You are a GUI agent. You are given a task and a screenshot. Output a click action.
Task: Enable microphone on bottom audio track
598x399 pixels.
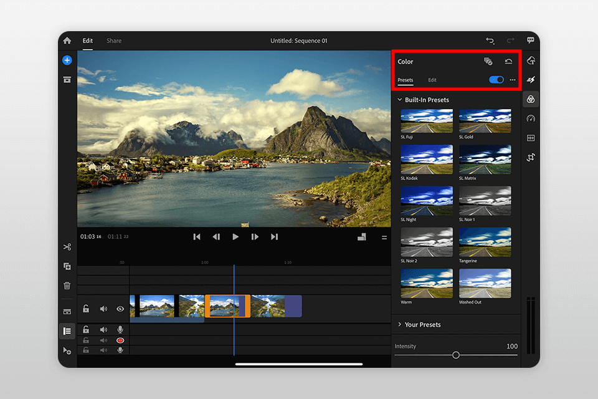(120, 350)
